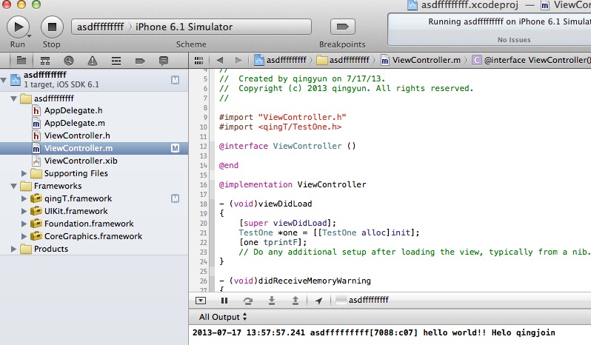Stop the running app
591x345 pixels.
pyautogui.click(x=52, y=27)
